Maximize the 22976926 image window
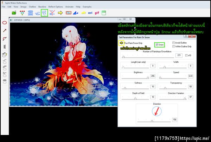The height and width of the screenshot is (142, 211). pos(124,19)
